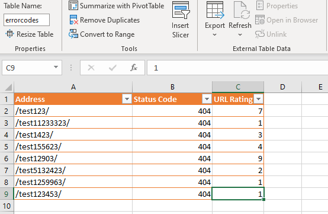328x214 pixels.
Task: Click URL Rating value 3
Action: coord(238,135)
